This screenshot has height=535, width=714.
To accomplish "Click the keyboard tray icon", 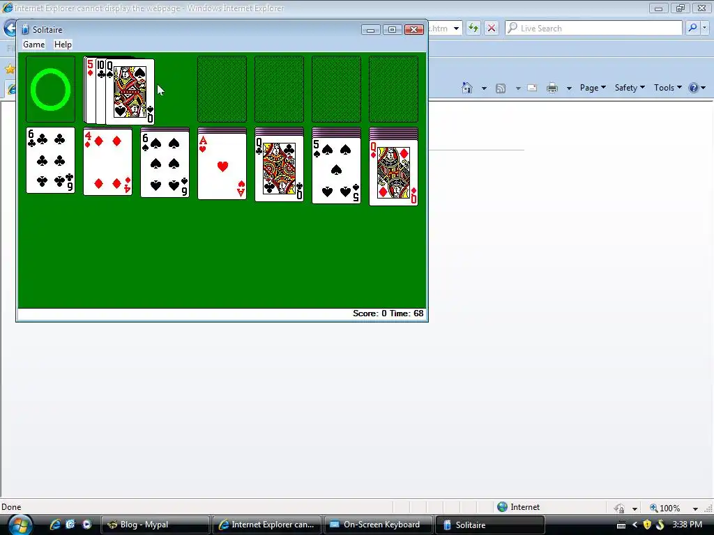I will click(x=621, y=525).
